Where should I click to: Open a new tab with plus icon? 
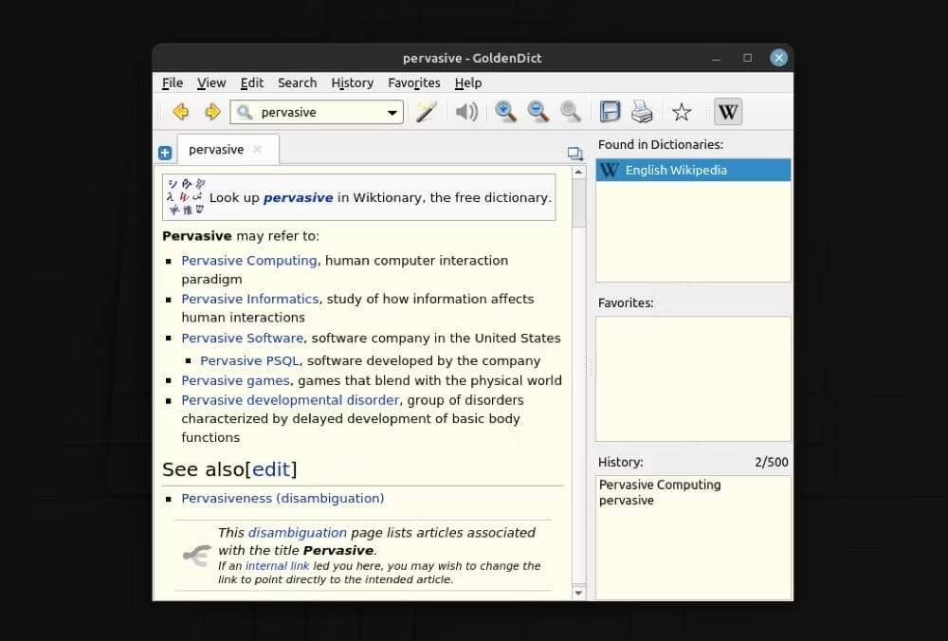coord(165,152)
